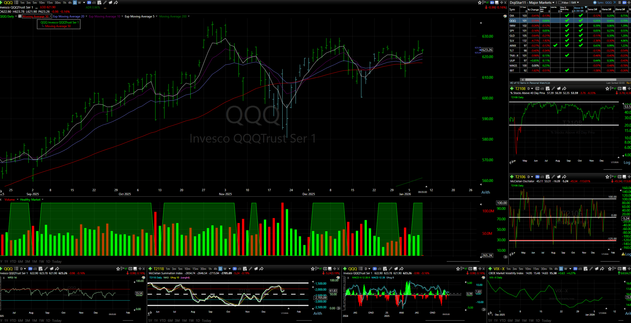Open the symbol list icon next to main QQQ ticker
Screen dimensions: 631x323
(x=16, y=3)
